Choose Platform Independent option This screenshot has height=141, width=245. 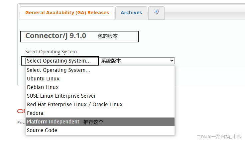(x=100, y=122)
